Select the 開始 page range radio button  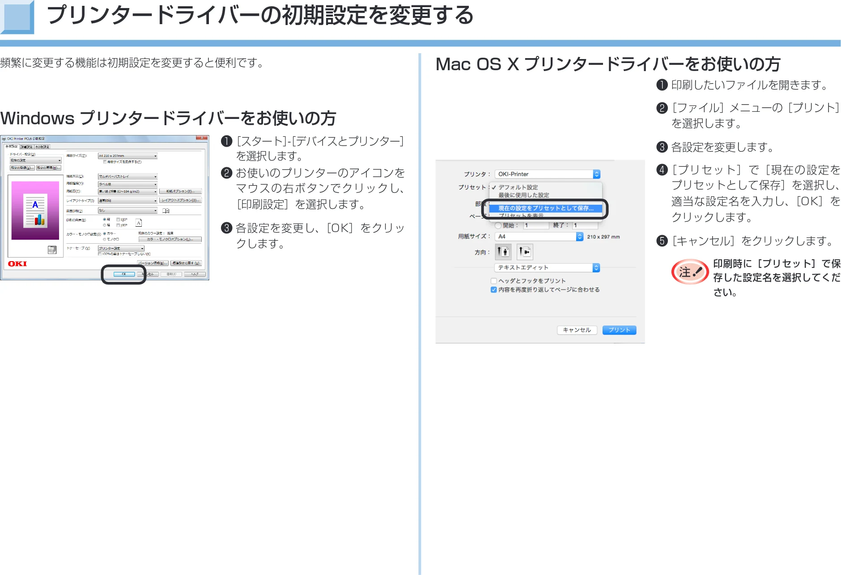point(498,225)
